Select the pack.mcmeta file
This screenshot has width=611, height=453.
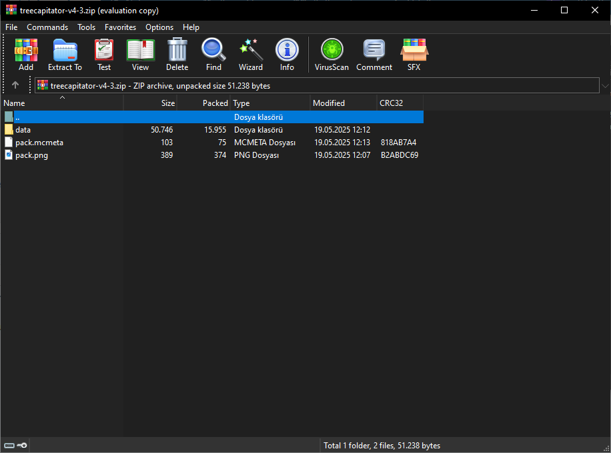tap(39, 143)
